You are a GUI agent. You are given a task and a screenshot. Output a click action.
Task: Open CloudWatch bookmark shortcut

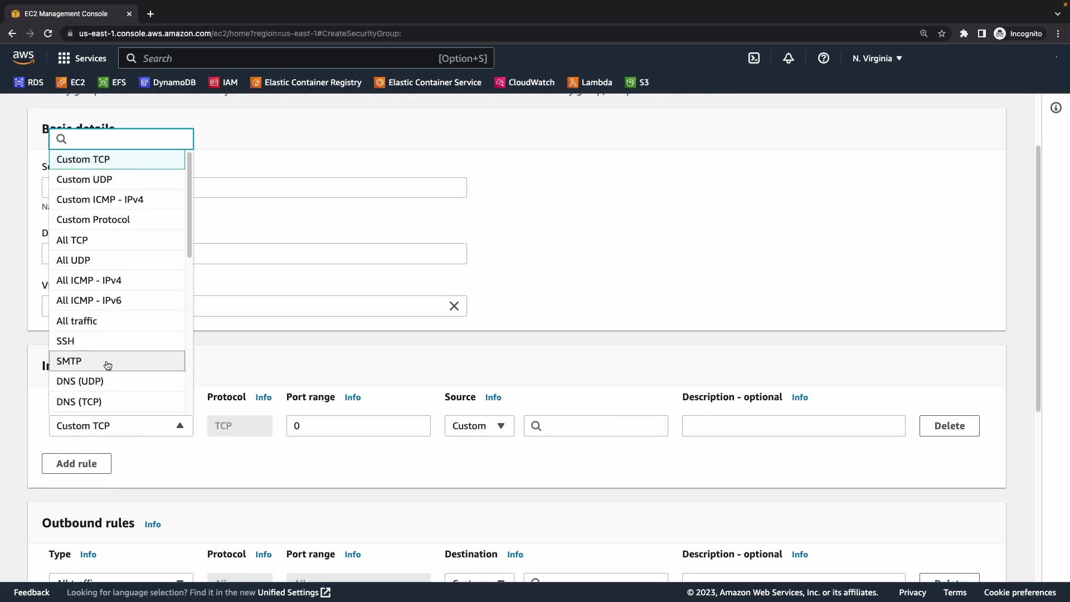click(524, 82)
